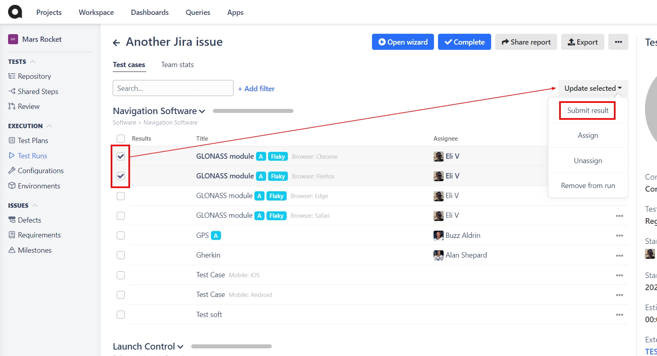Click the Shared Steps sidebar icon

click(12, 91)
